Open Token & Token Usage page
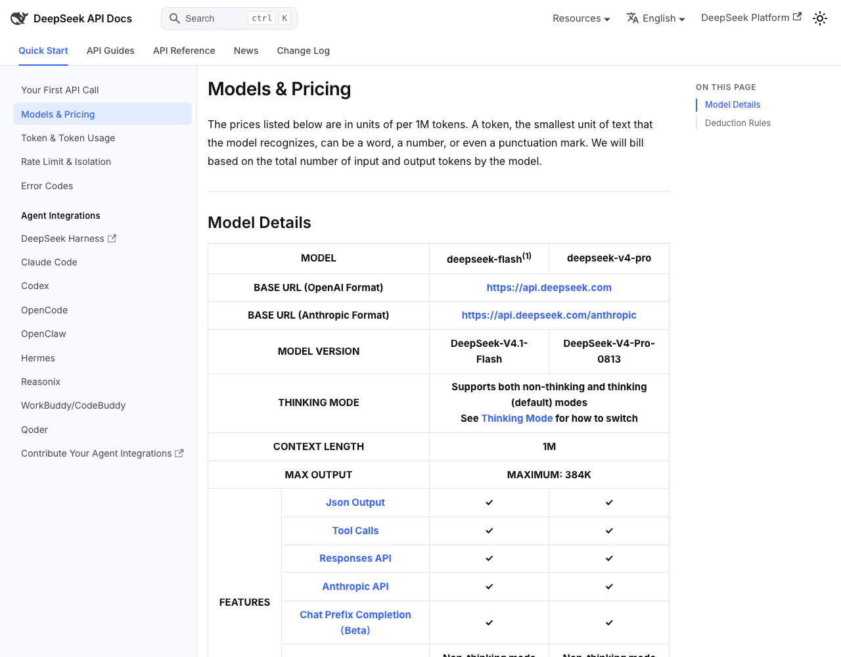The height and width of the screenshot is (657, 841). click(x=102, y=138)
